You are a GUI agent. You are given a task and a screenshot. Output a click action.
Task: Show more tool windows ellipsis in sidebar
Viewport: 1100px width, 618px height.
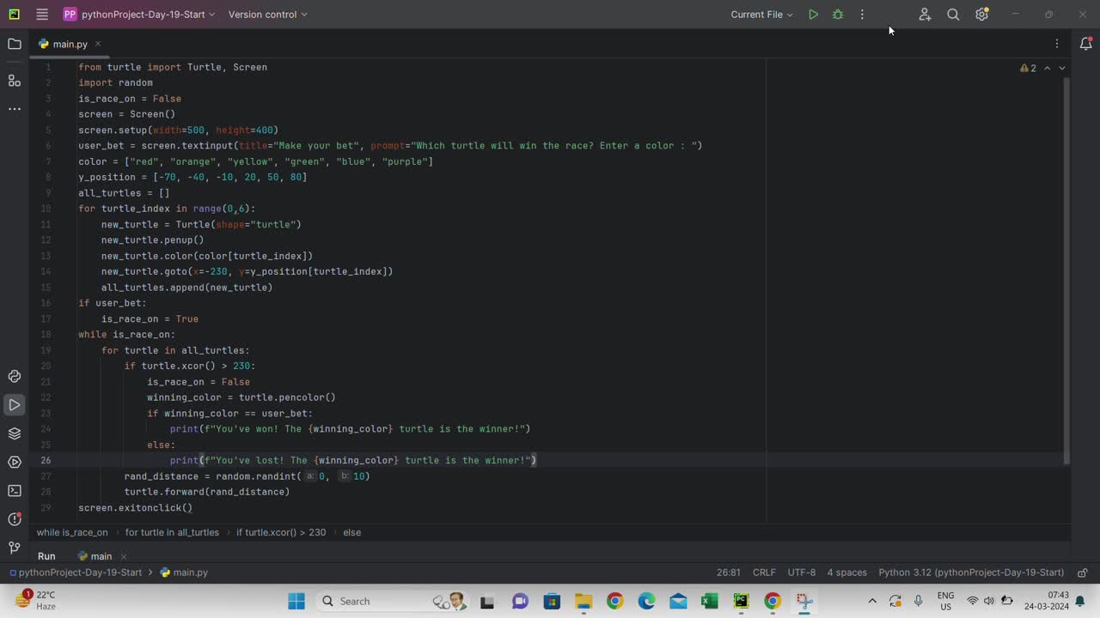pos(15,109)
